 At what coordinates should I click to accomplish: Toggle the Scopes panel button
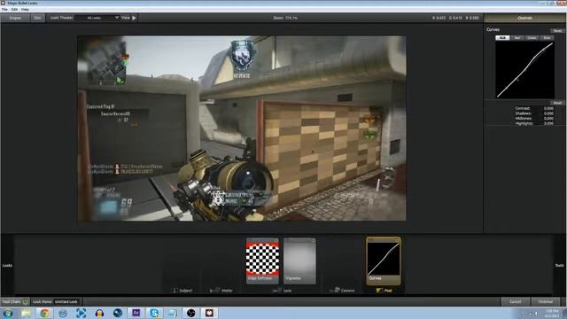[15, 18]
